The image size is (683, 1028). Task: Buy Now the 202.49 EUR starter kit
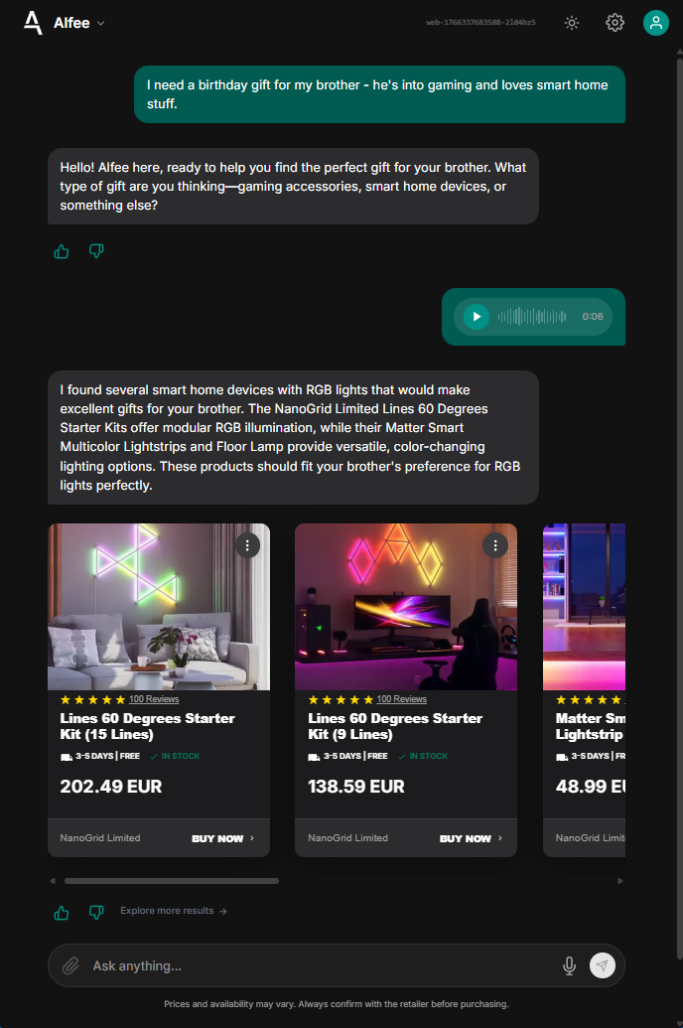tap(223, 838)
